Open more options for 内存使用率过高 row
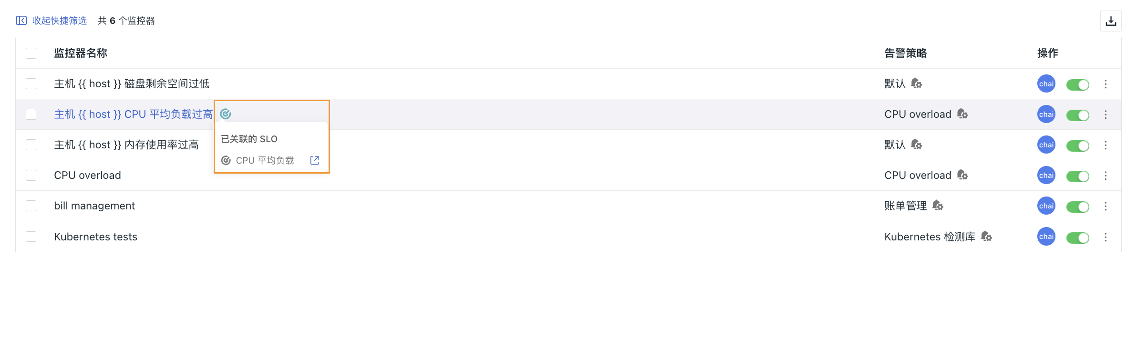Screen dimensions: 1137x352 (1106, 145)
